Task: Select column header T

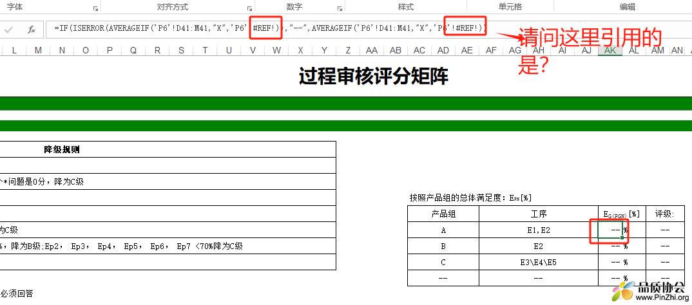Action: pos(206,50)
